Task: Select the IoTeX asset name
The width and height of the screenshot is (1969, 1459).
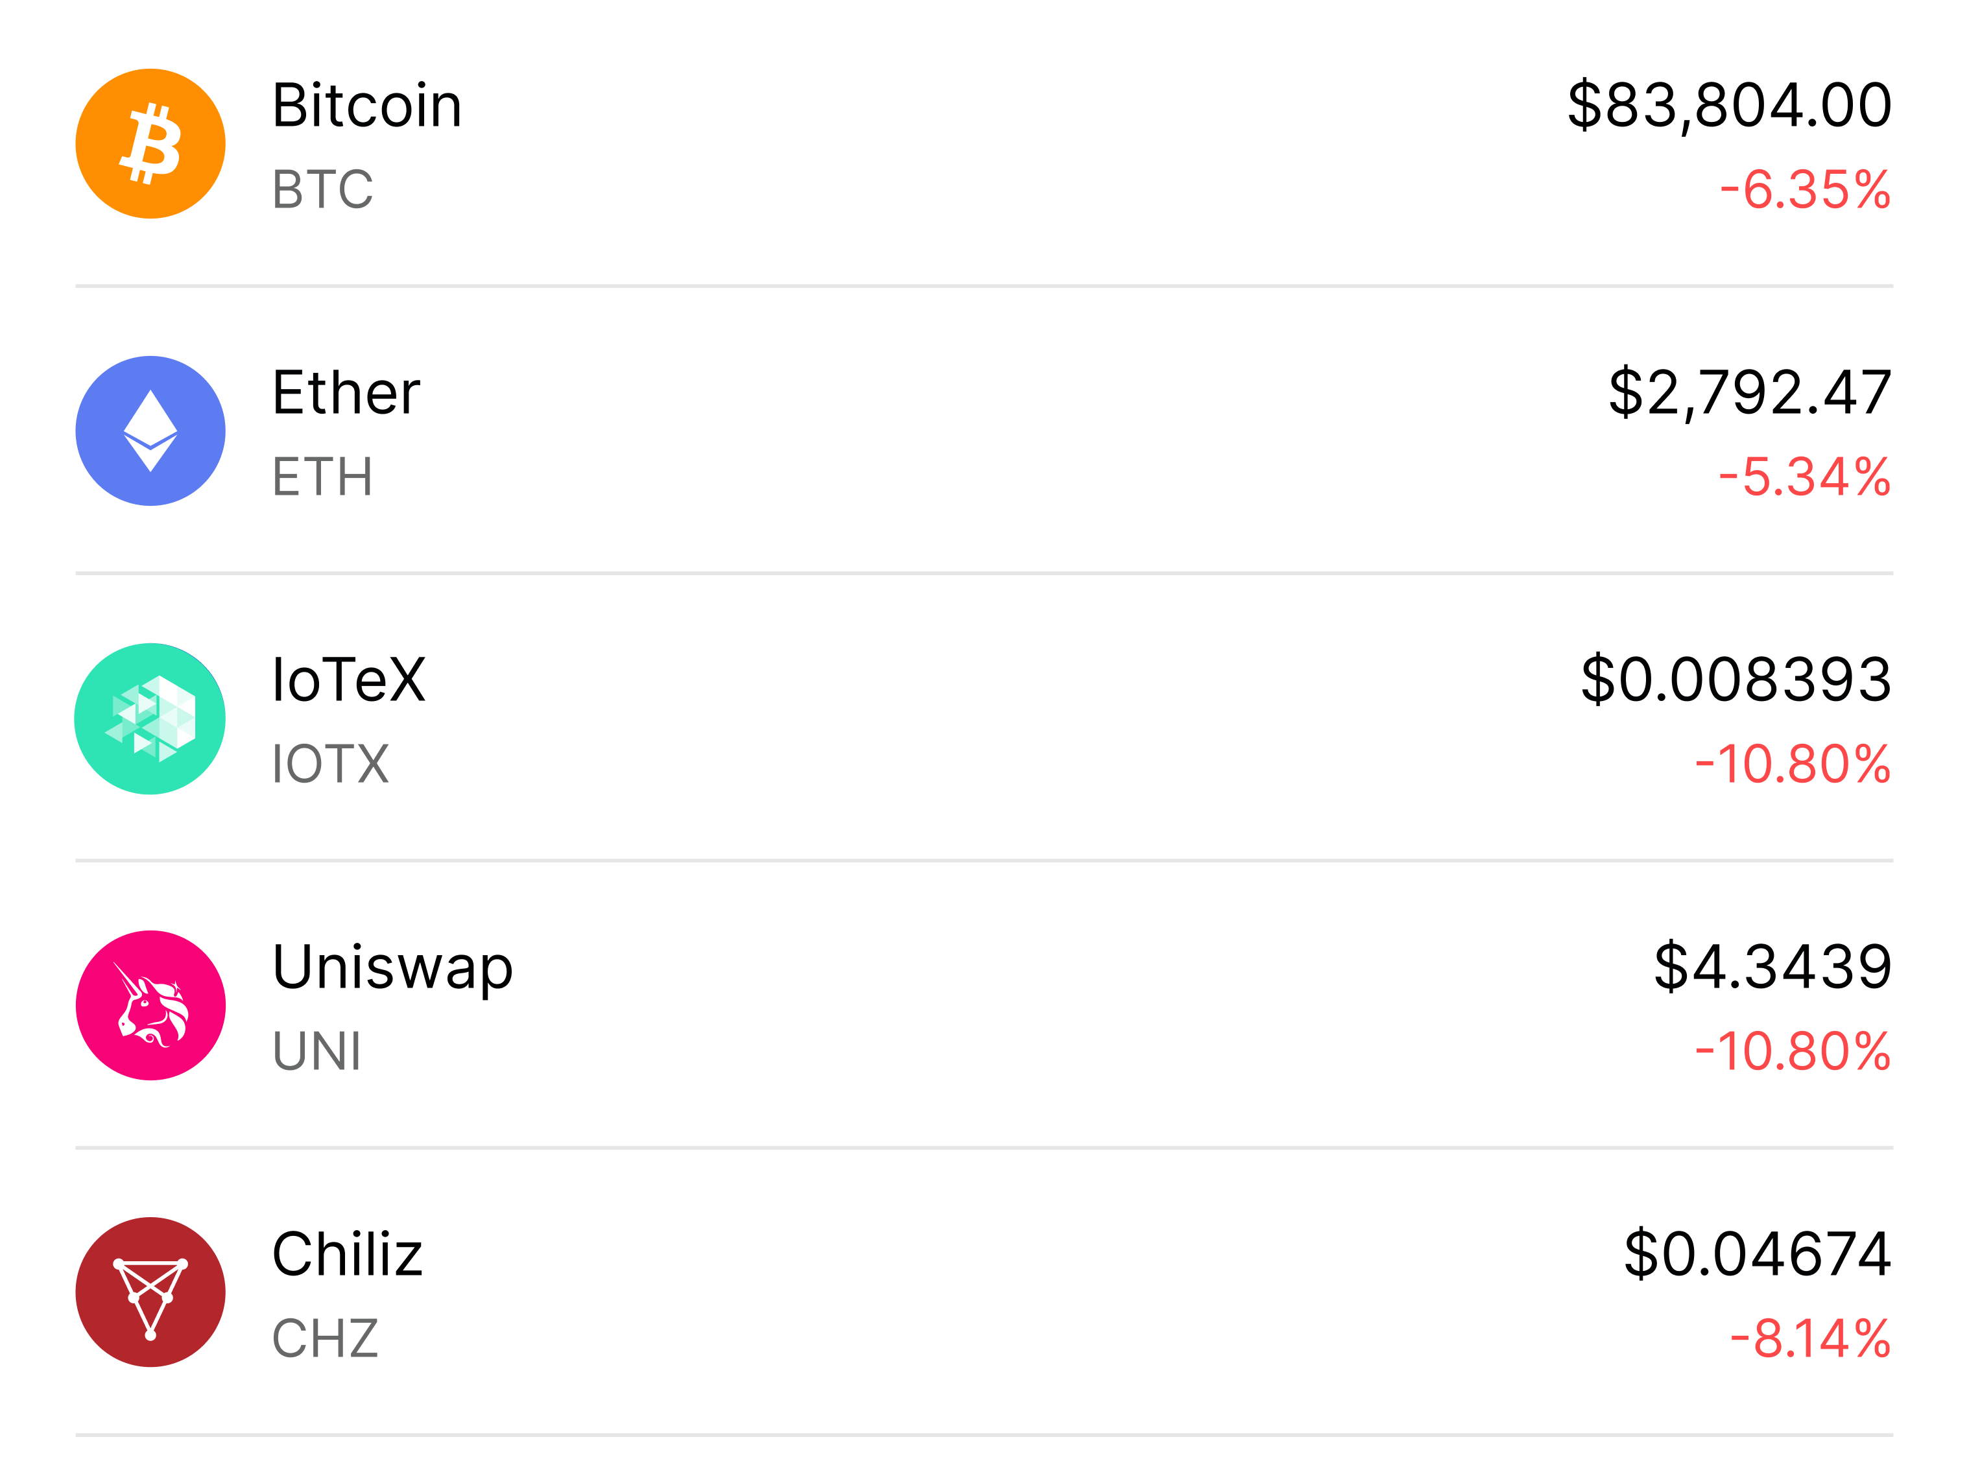Action: click(349, 679)
